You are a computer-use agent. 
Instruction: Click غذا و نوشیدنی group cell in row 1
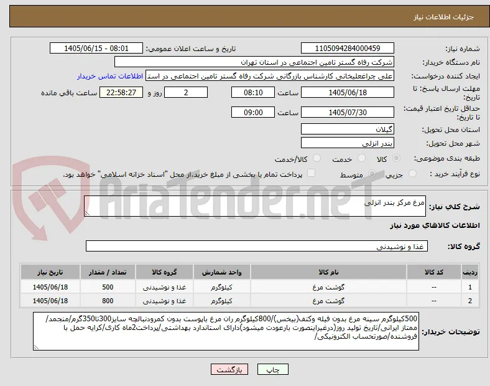coord(164,287)
